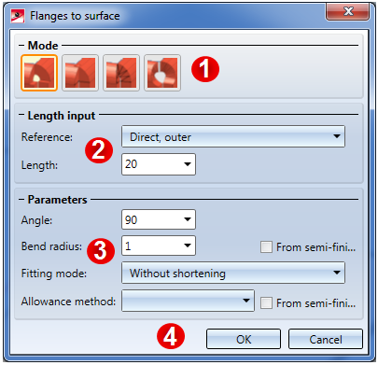The height and width of the screenshot is (365, 378).
Task: Collapse the Parameters section
Action: [21, 200]
